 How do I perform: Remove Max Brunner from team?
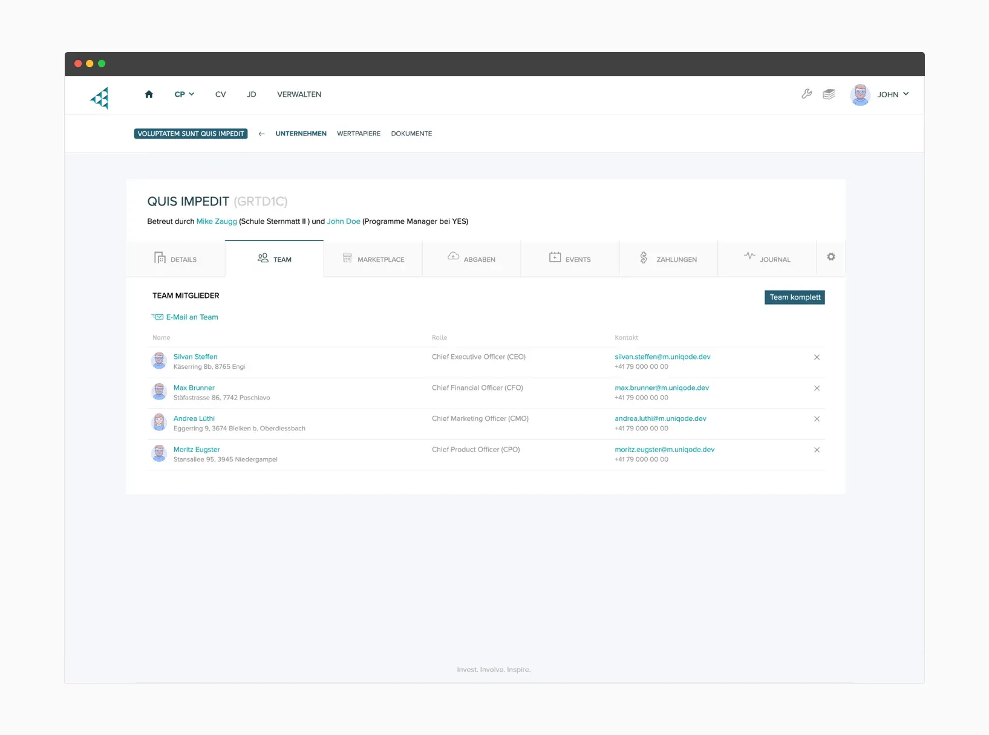(817, 388)
